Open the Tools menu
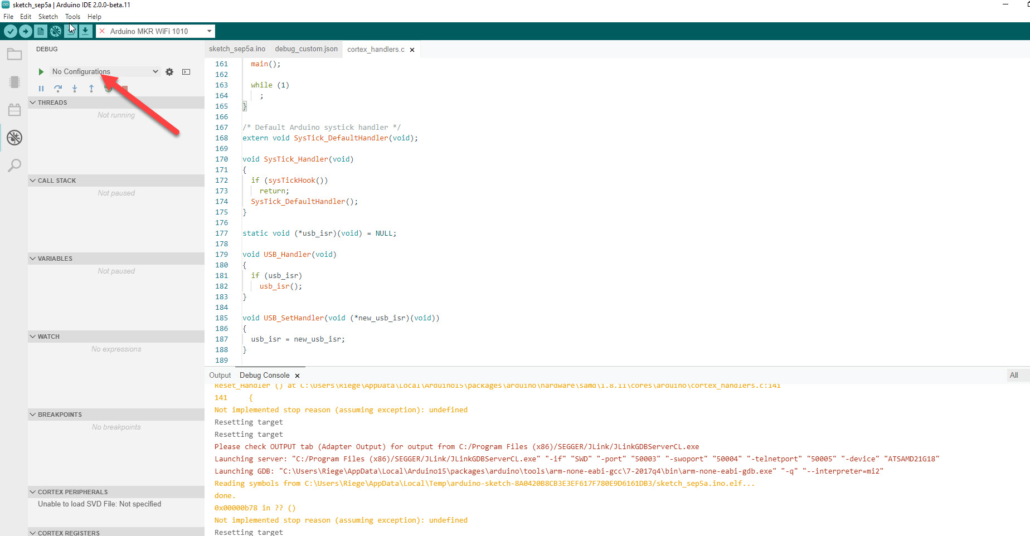 pyautogui.click(x=72, y=16)
